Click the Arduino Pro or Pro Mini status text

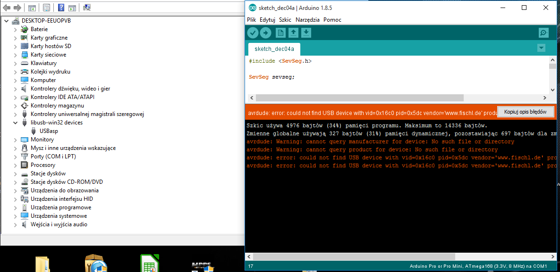coord(478,266)
